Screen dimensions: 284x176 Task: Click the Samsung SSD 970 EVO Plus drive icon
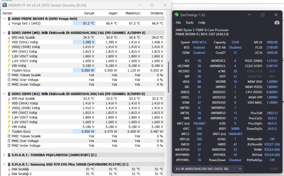[9, 165]
